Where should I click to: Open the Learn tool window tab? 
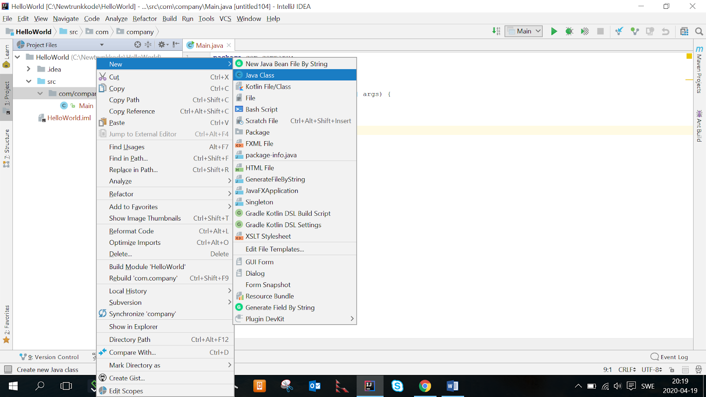(6, 56)
